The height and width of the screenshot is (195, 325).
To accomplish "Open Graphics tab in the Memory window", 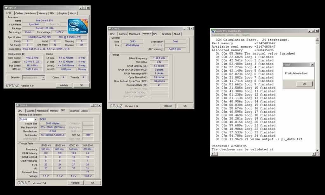I will [166, 34].
